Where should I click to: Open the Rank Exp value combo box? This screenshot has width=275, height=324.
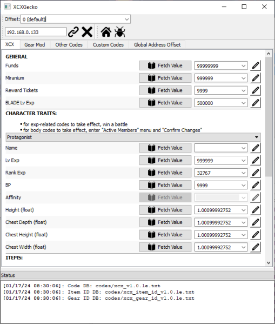click(x=221, y=173)
